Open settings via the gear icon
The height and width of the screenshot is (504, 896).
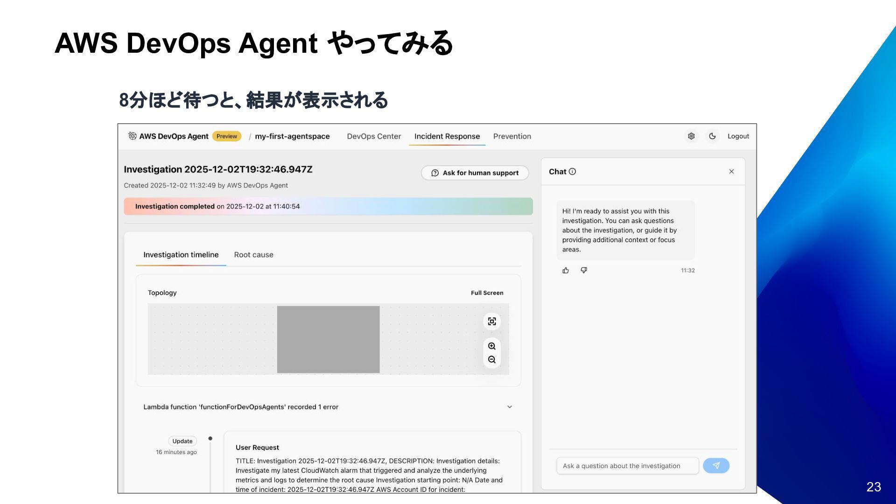[x=691, y=136]
